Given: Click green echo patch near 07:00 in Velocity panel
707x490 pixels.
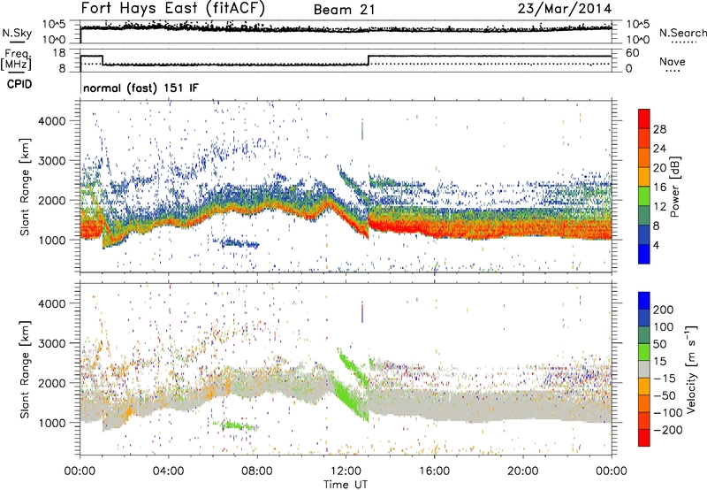Looking at the screenshot, I should point(235,425).
